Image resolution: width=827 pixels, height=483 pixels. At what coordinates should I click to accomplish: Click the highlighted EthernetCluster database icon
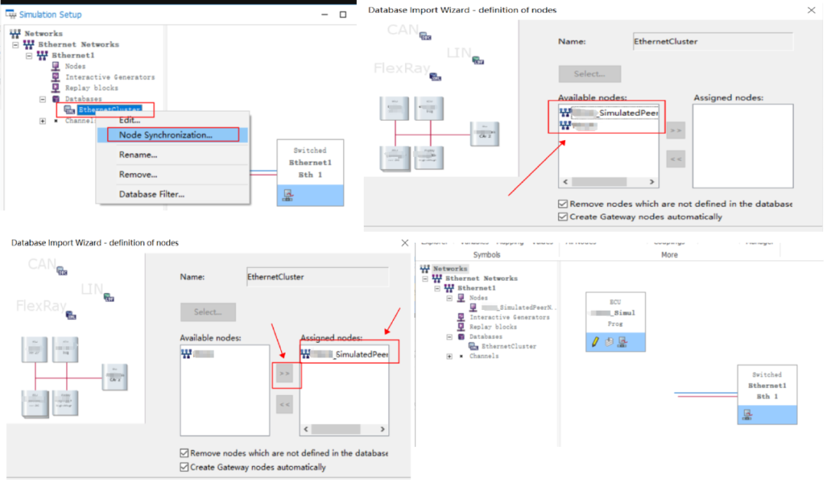[69, 109]
